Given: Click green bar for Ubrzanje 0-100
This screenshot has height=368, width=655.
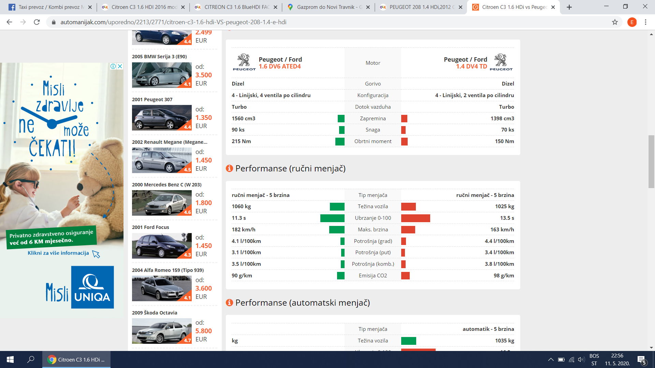Looking at the screenshot, I should (x=332, y=218).
